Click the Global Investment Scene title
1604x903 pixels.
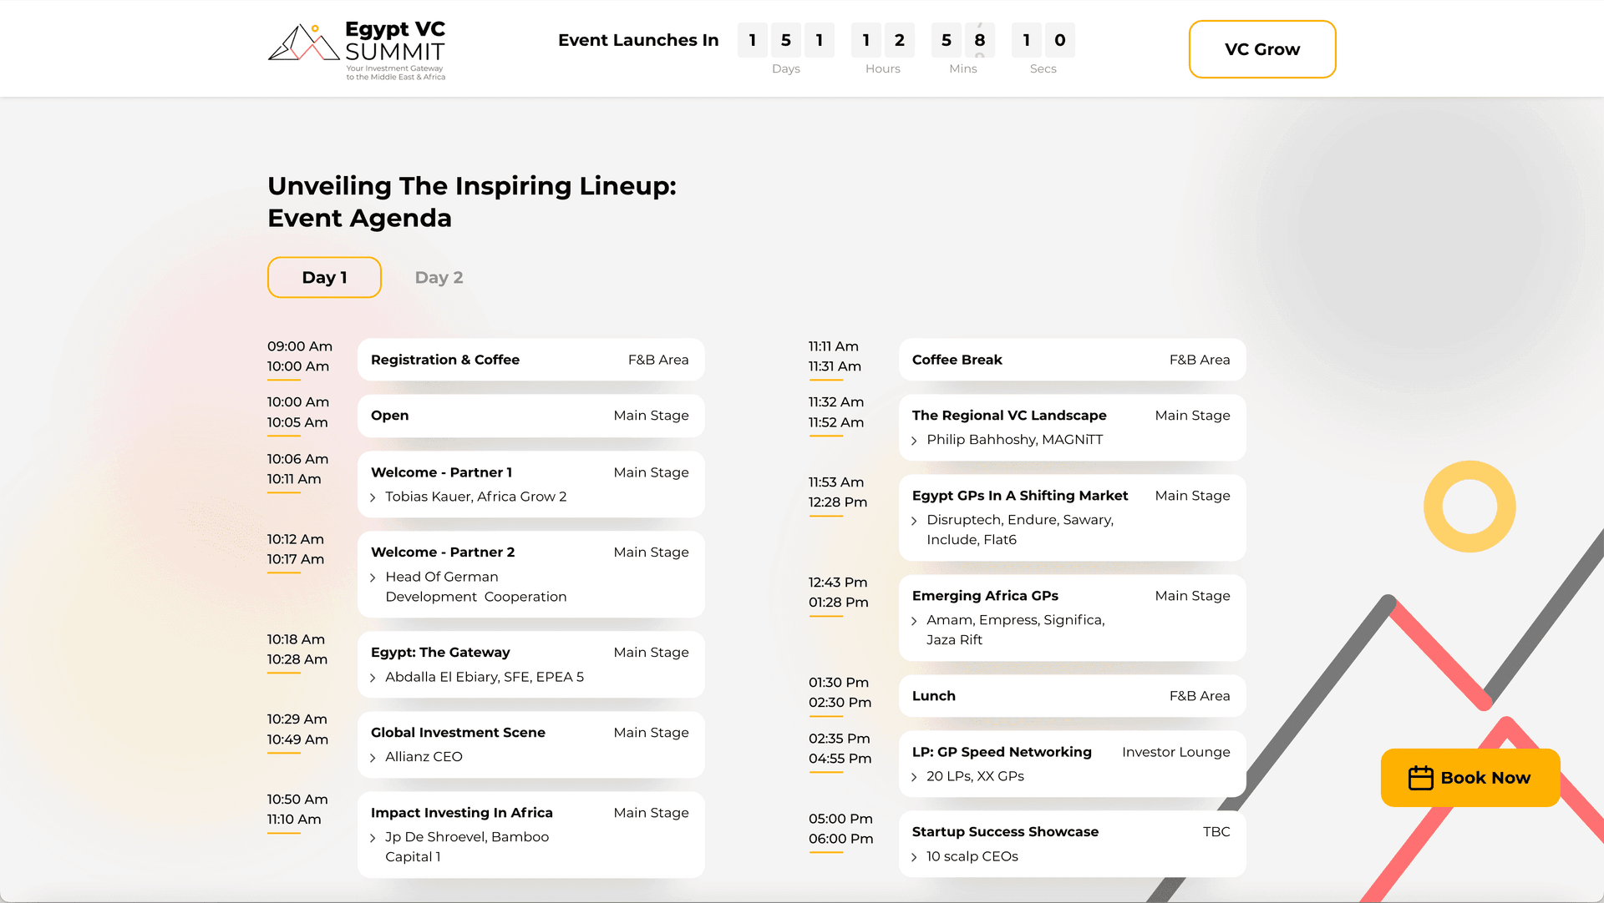point(458,733)
